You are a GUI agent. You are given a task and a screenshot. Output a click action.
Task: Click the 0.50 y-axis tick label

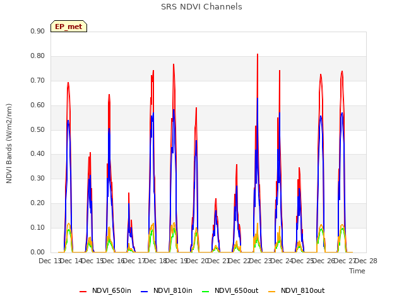[x=38, y=129]
